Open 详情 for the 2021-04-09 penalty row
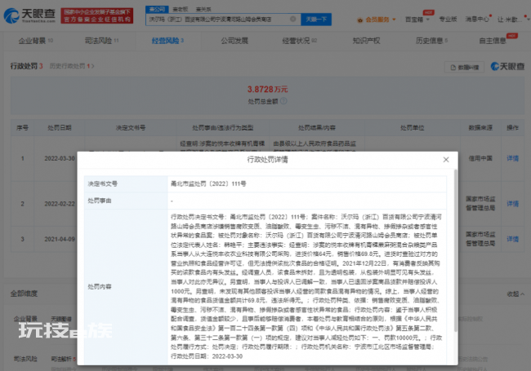Screen dimensions: 531x371 tap(512, 239)
